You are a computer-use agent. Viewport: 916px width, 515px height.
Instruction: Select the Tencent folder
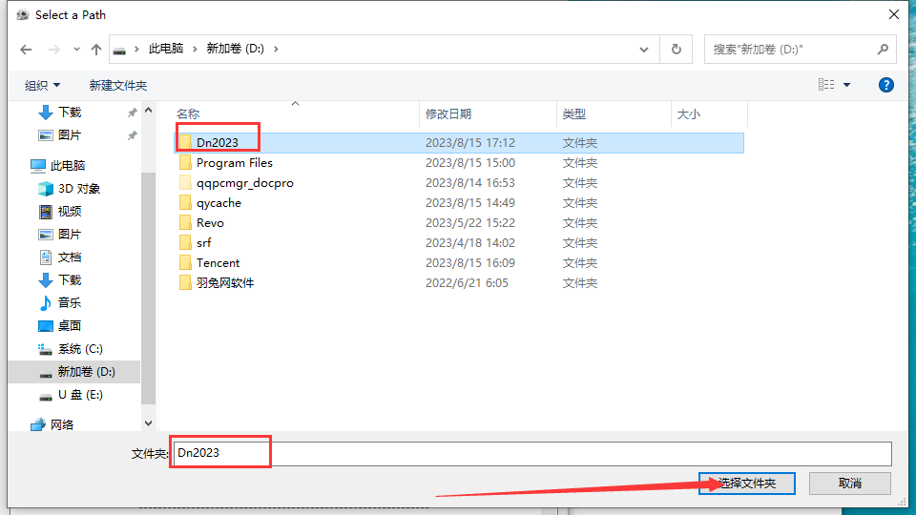point(459,263)
